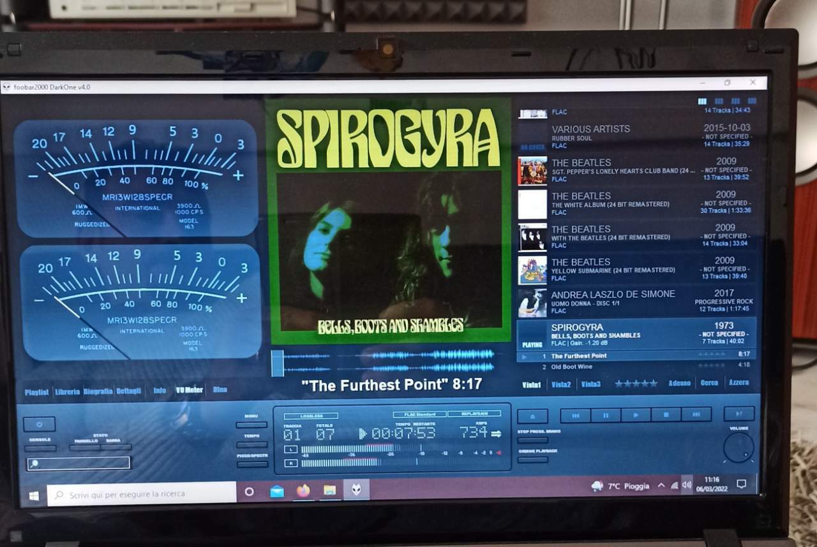
Task: Click the Azzera button
Action: tap(739, 382)
